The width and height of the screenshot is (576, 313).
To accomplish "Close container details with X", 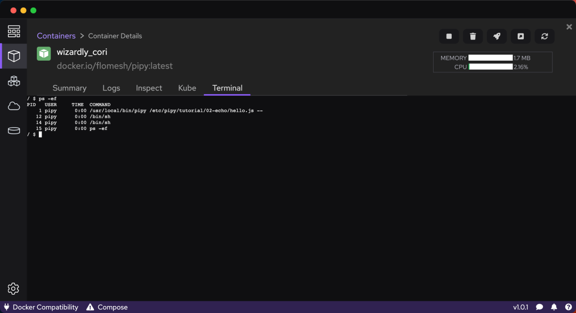I will pos(569,27).
